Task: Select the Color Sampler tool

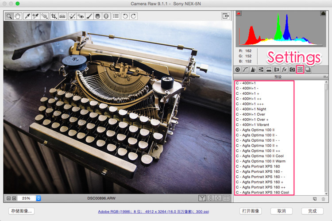Action: coord(35,16)
